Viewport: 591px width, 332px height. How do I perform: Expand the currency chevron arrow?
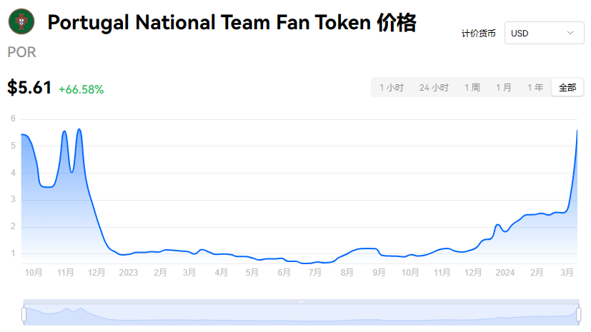[570, 33]
